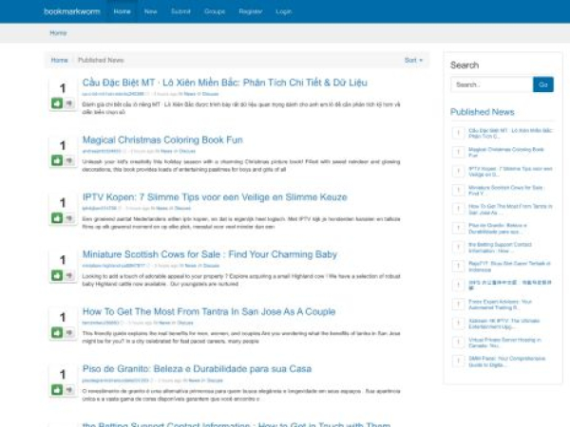570x427 pixels.
Task: Open Magical Christmas Coloring Book Fun title
Action: (162, 139)
